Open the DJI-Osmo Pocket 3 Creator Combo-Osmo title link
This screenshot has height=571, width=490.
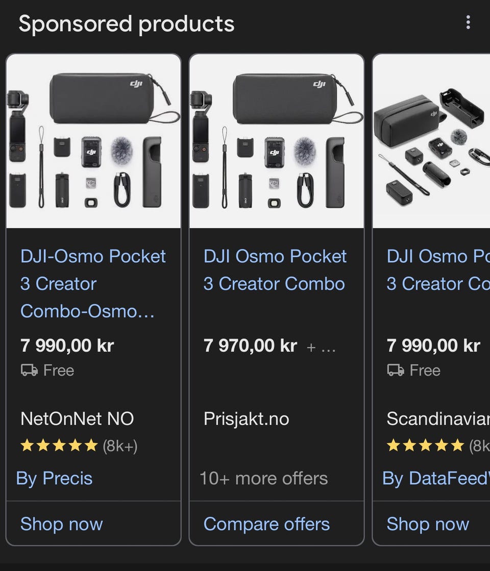tap(93, 284)
